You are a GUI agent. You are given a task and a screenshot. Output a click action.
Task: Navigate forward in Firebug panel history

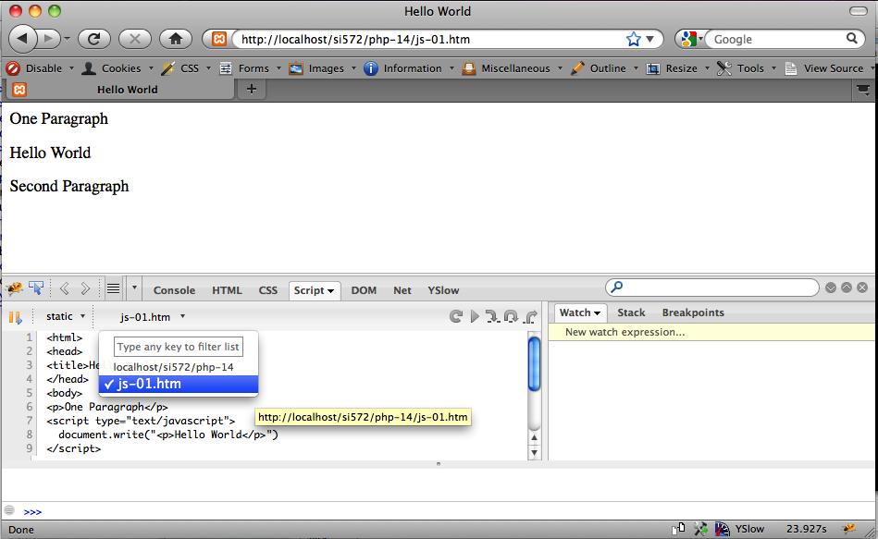click(x=85, y=288)
